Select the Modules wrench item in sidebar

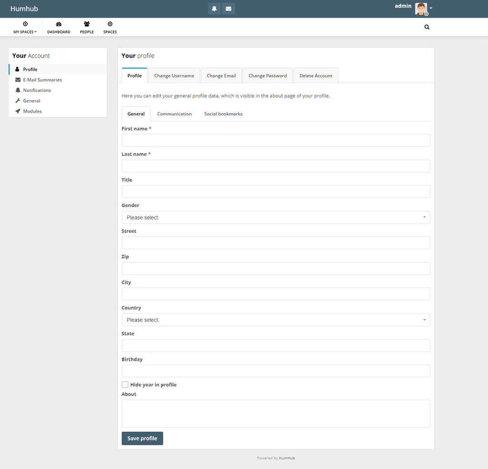[31, 111]
